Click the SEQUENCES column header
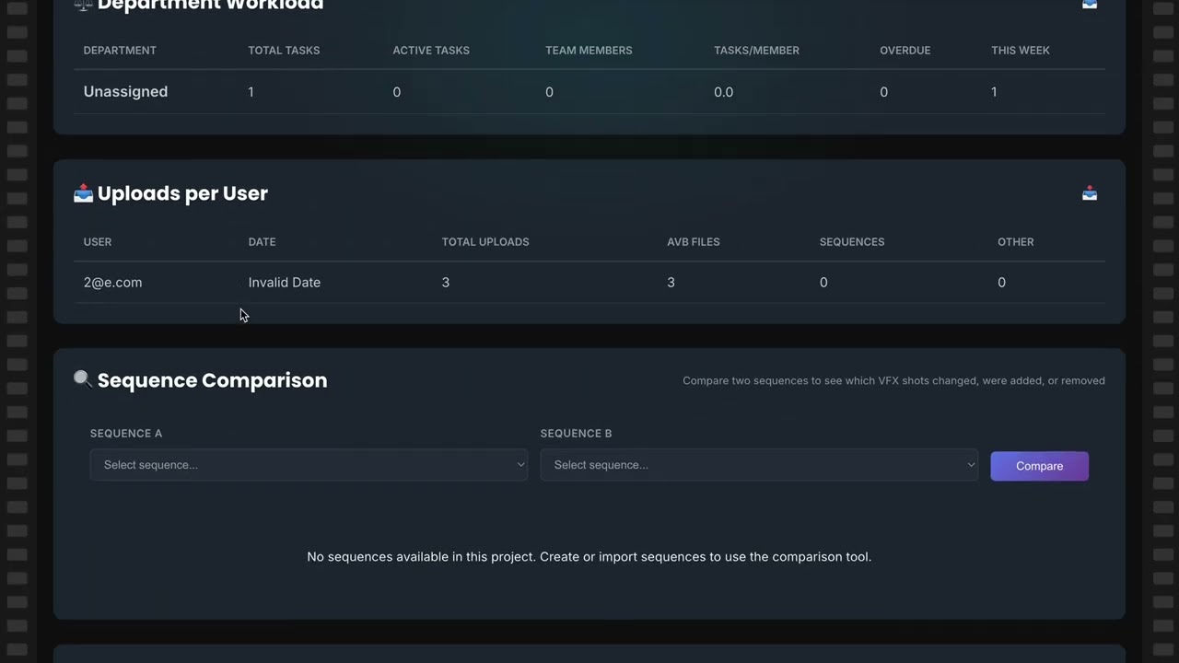 pyautogui.click(x=852, y=242)
